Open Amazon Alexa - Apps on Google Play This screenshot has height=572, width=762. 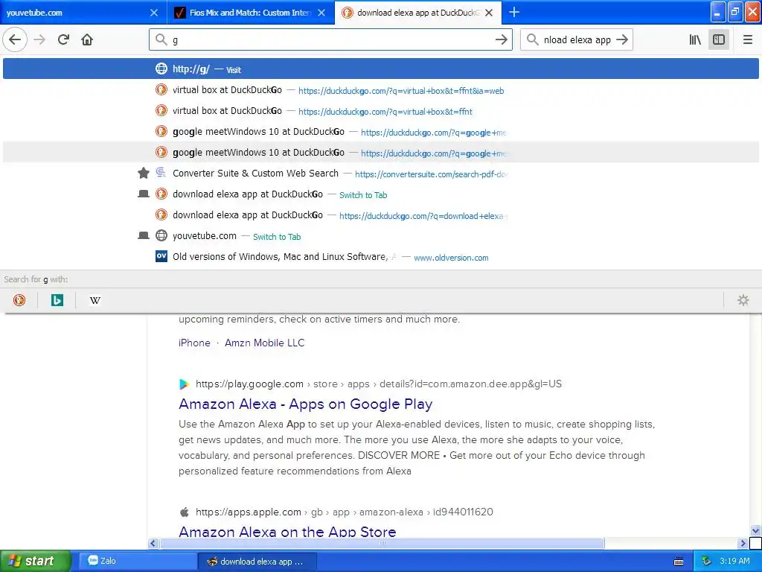(x=306, y=404)
